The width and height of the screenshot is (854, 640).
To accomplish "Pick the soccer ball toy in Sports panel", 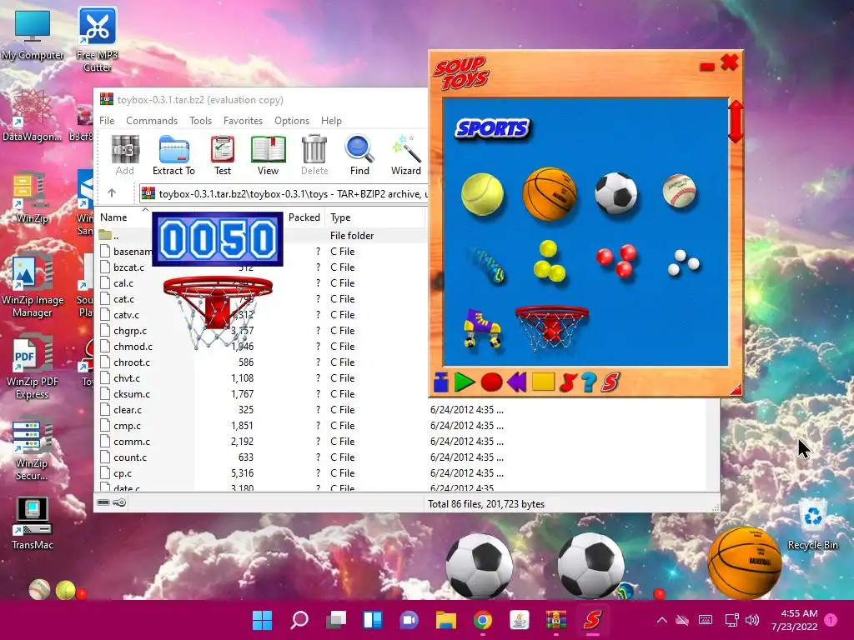I will 616,193.
